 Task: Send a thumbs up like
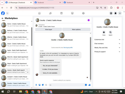tap(89, 85)
